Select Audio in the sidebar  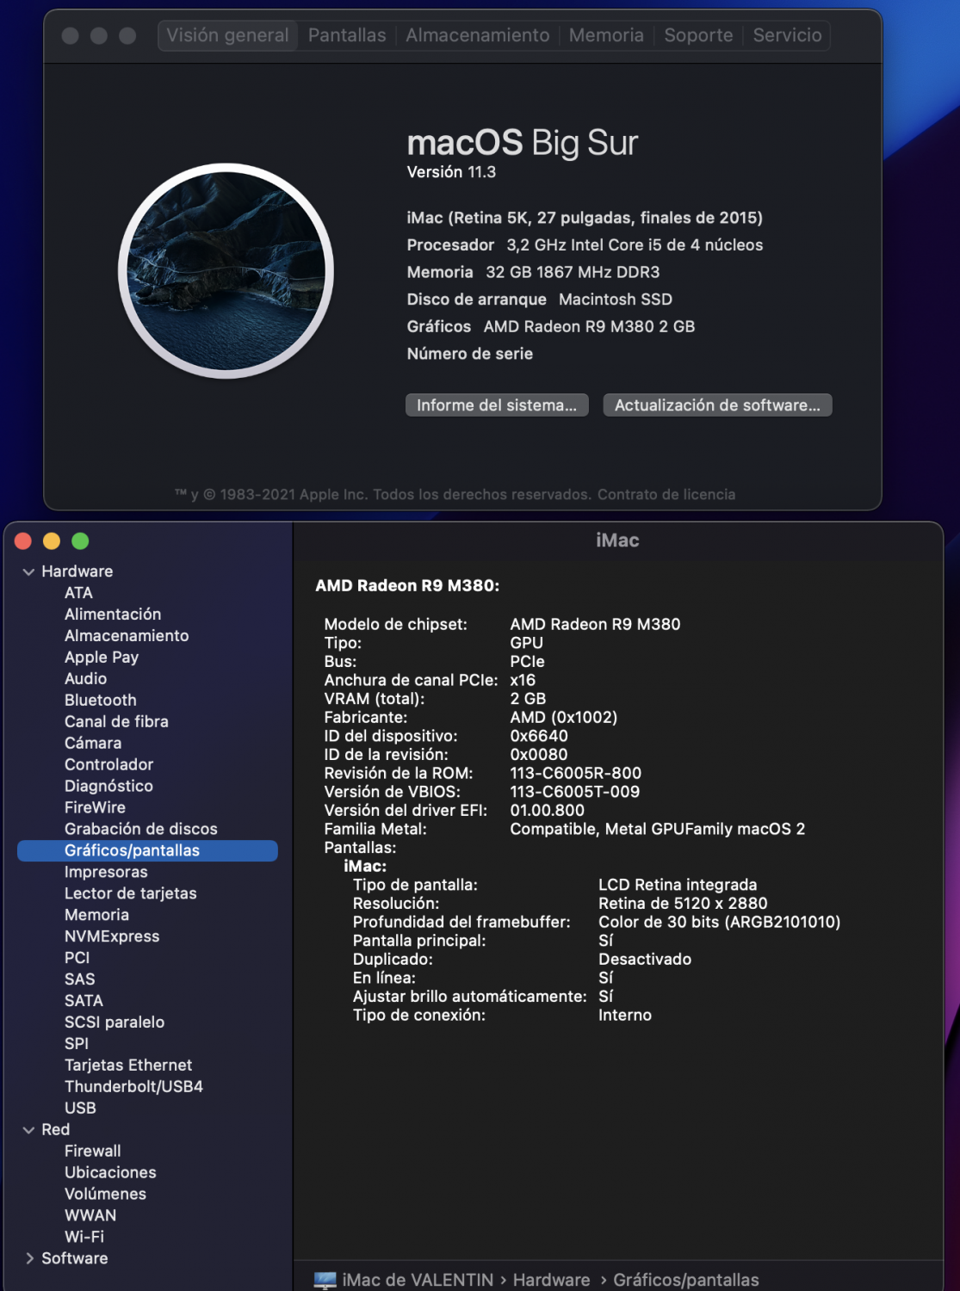coord(86,679)
